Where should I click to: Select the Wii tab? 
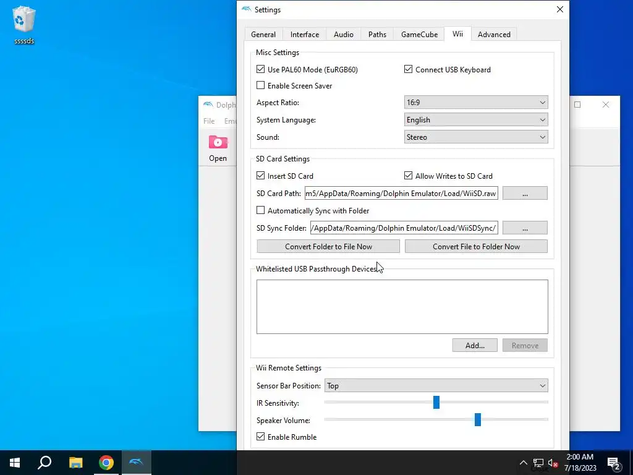point(457,33)
